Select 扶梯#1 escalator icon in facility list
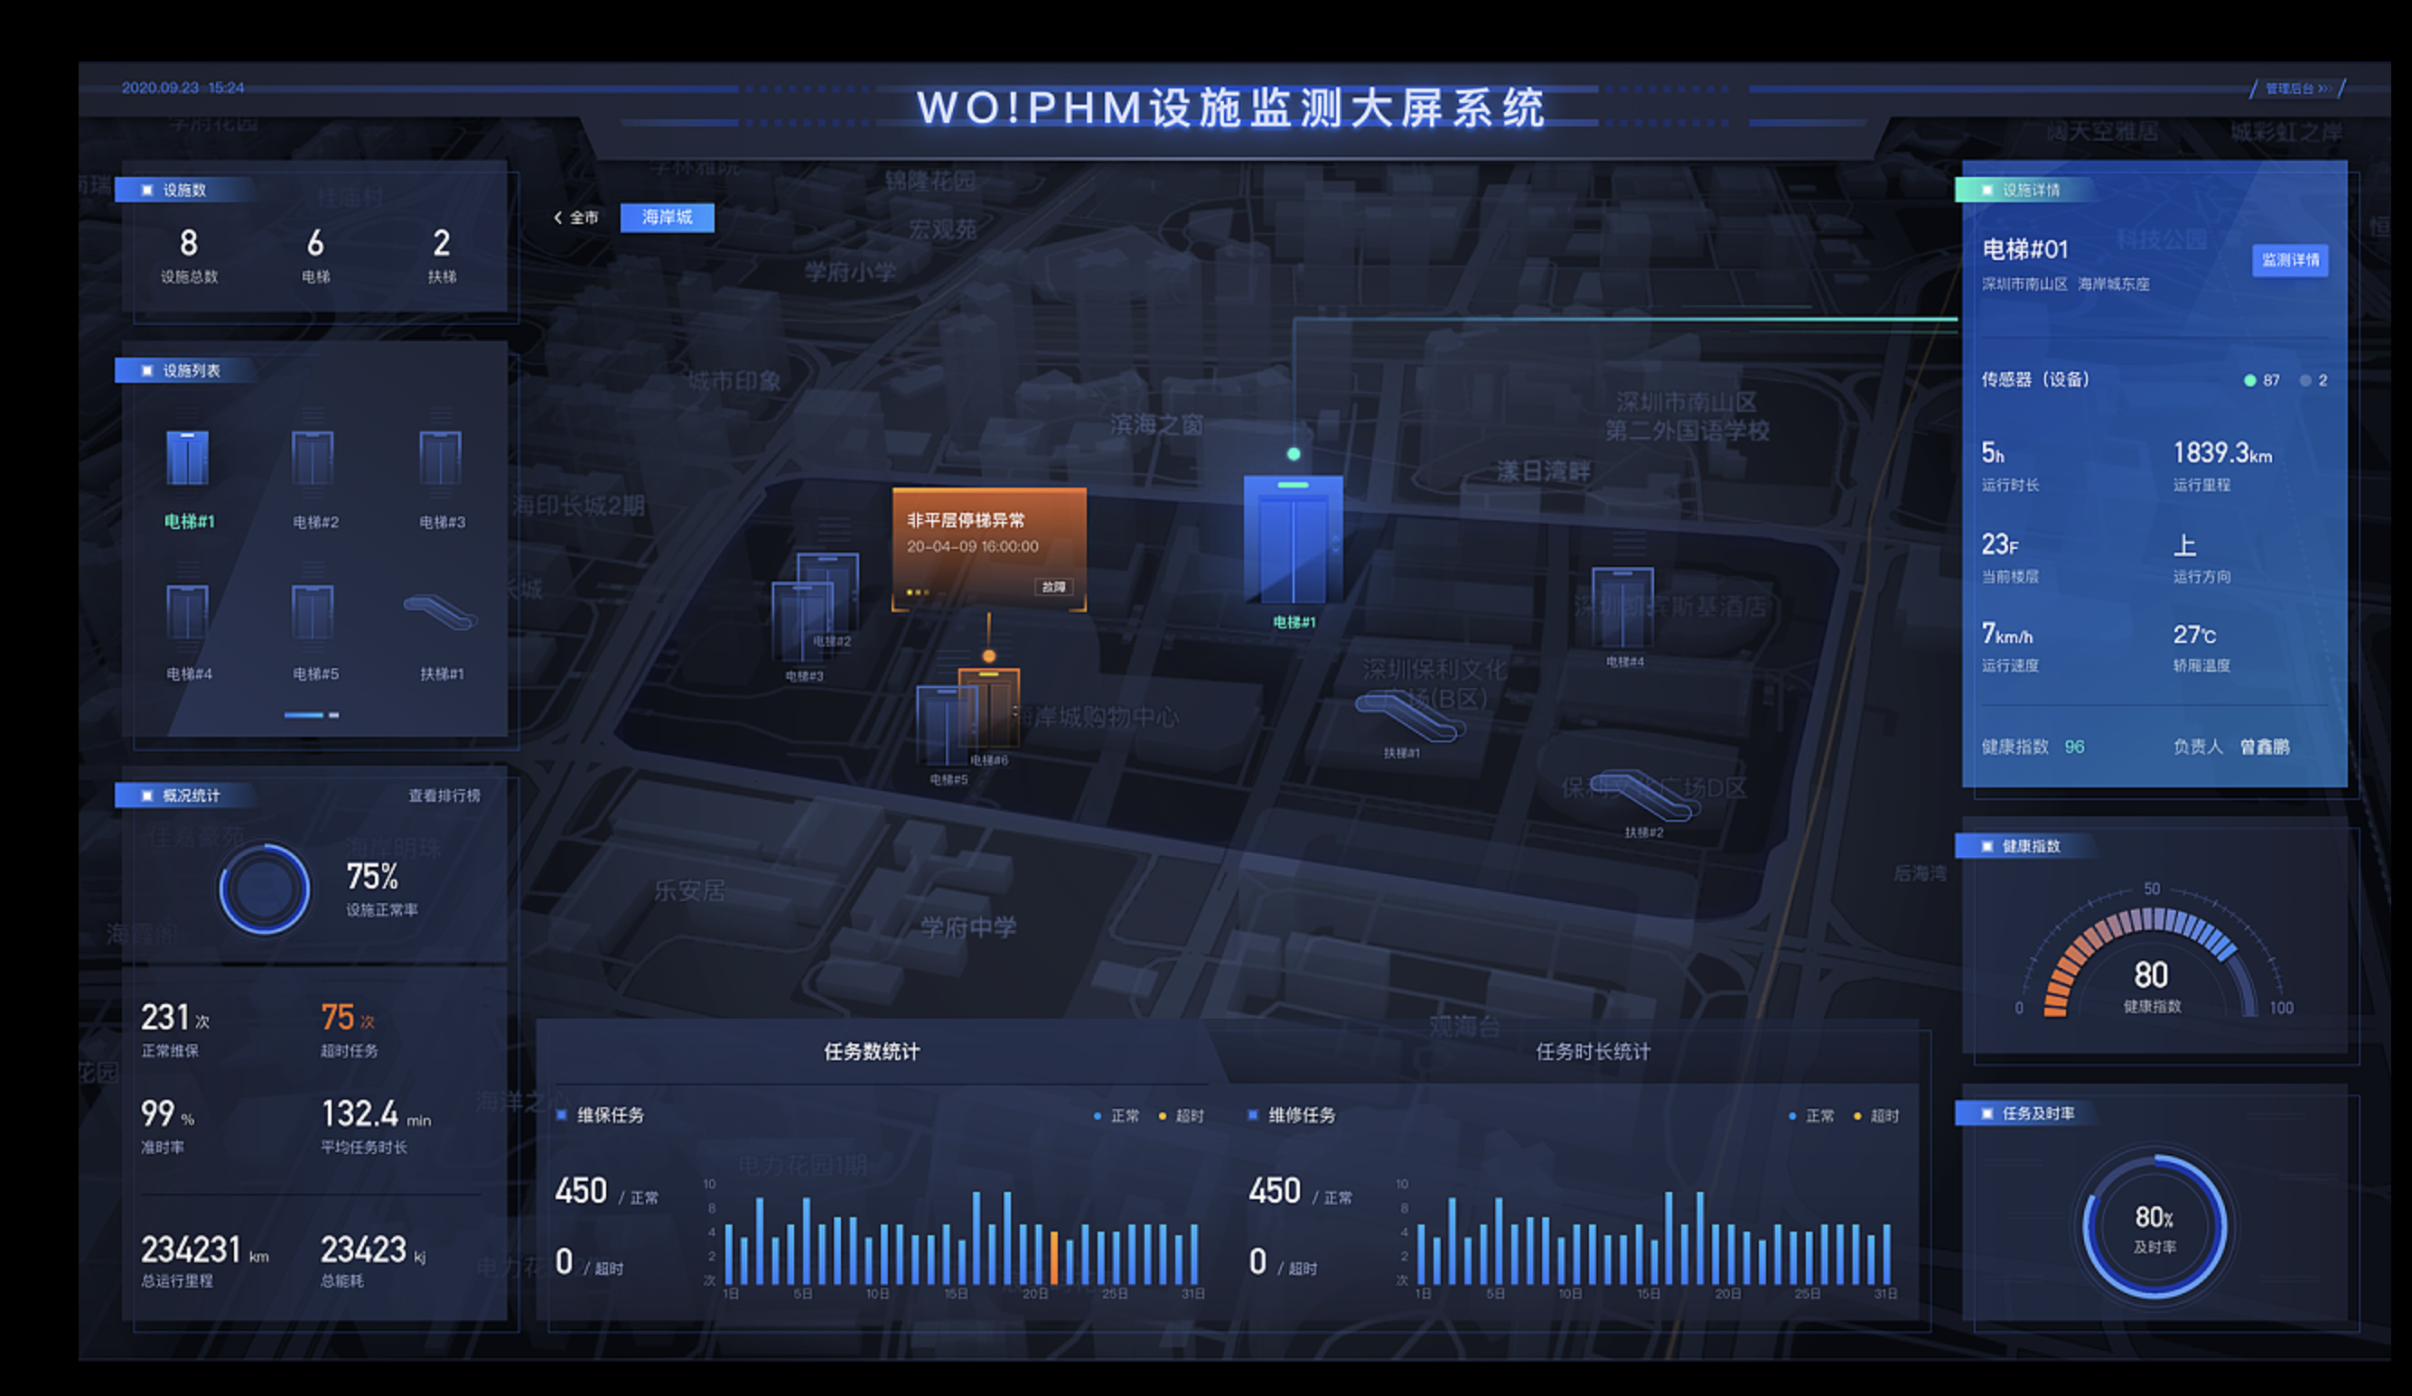Image resolution: width=2412 pixels, height=1396 pixels. click(x=440, y=612)
